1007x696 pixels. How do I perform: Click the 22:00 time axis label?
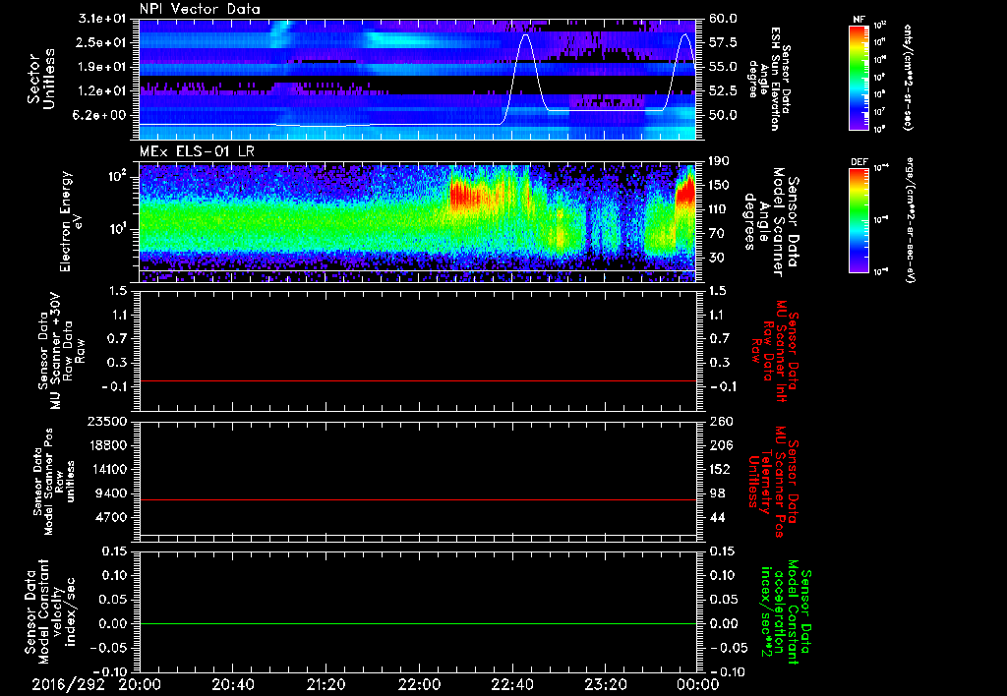click(418, 682)
